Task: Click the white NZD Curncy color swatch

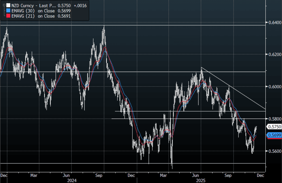Action: point(8,5)
